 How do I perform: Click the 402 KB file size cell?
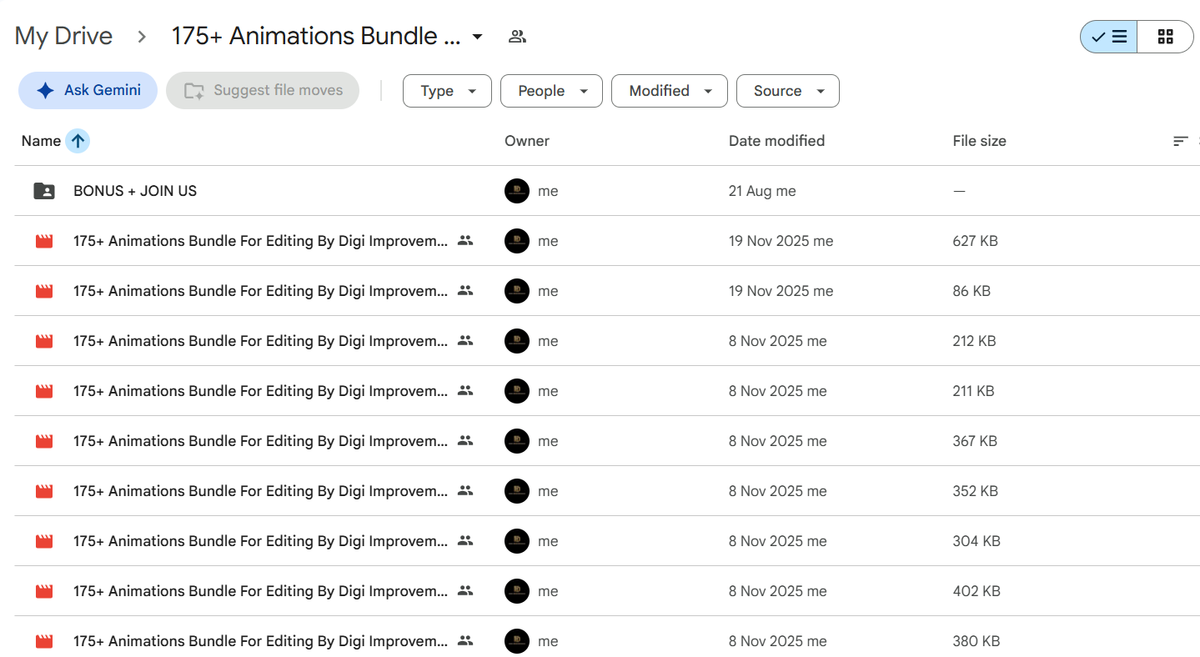pos(977,591)
